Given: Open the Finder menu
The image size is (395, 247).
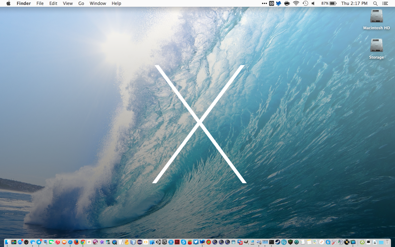Looking at the screenshot, I should click(23, 3).
